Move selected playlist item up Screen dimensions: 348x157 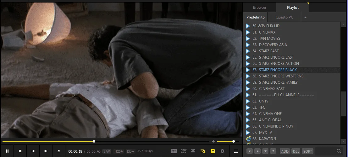257,151
